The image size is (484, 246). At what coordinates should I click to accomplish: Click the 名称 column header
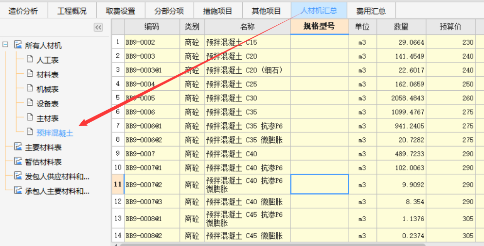tap(247, 27)
